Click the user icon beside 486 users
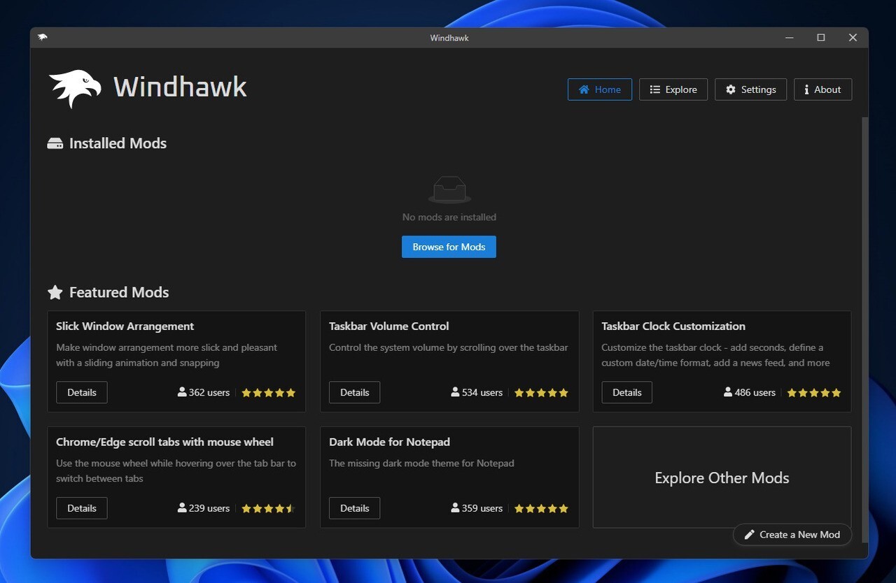This screenshot has width=896, height=583. click(x=728, y=392)
